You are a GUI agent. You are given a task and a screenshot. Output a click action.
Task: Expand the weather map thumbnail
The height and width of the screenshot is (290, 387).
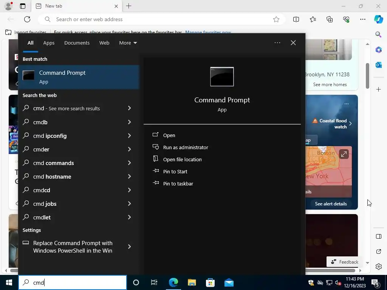coord(344,154)
